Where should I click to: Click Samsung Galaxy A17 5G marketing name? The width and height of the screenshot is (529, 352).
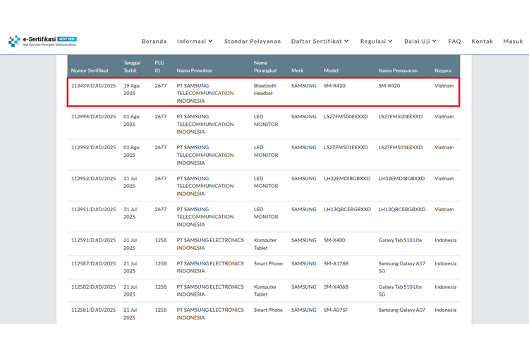coord(401,267)
